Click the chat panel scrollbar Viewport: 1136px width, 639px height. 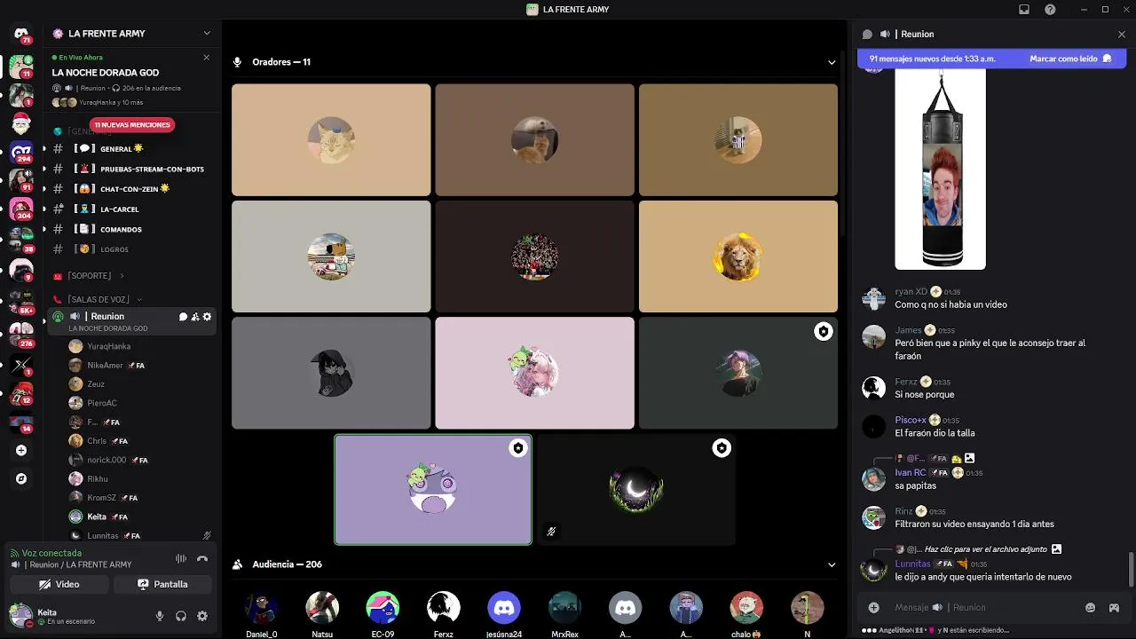pos(1132,569)
